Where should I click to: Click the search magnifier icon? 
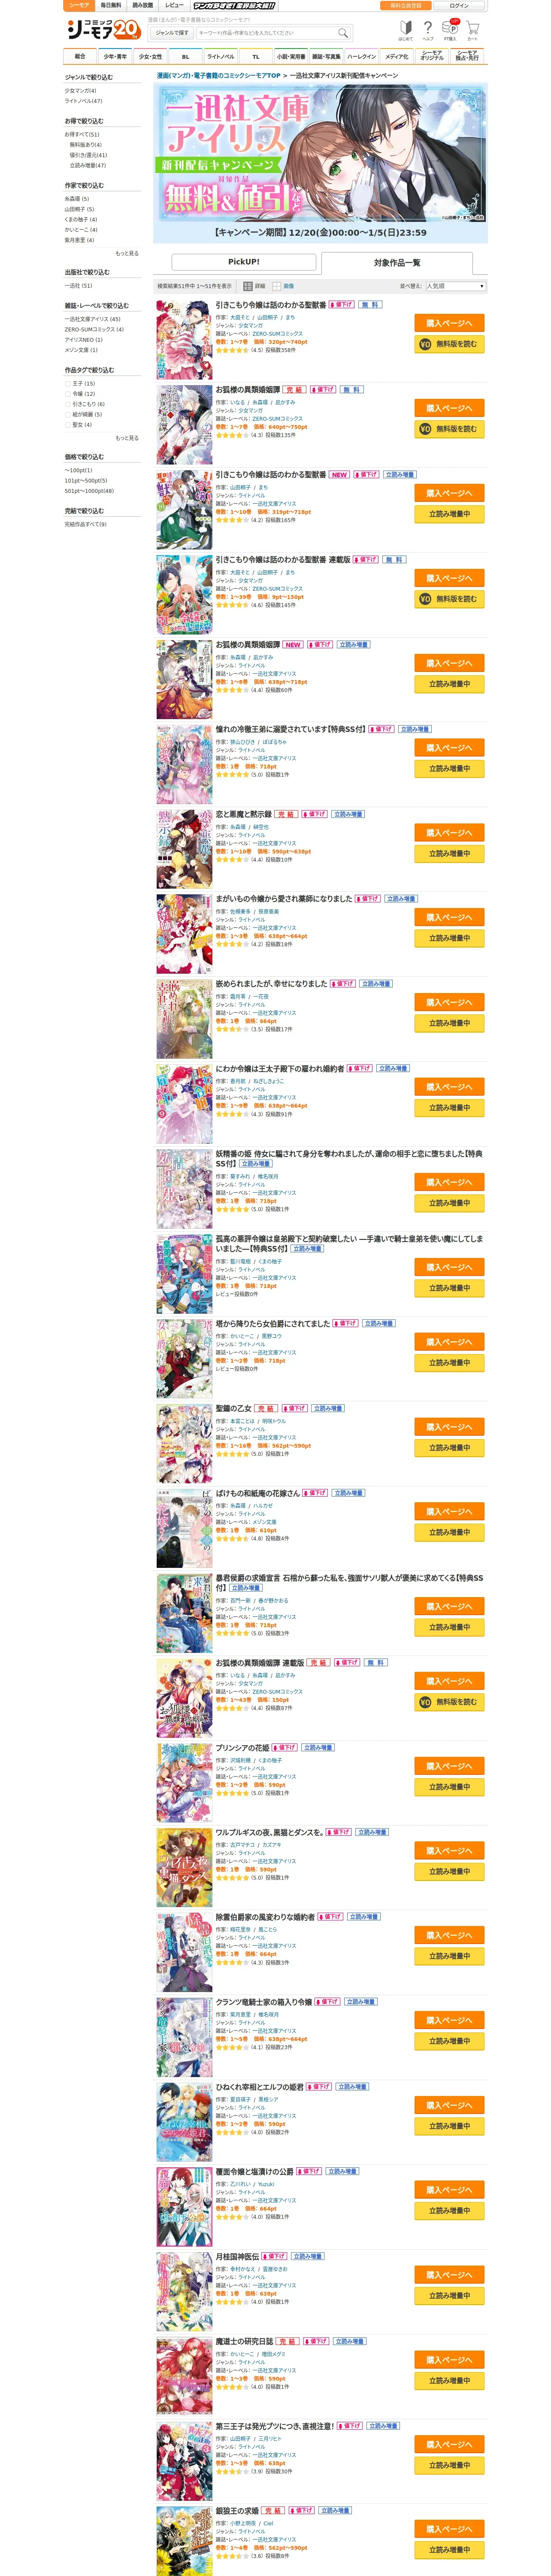343,33
